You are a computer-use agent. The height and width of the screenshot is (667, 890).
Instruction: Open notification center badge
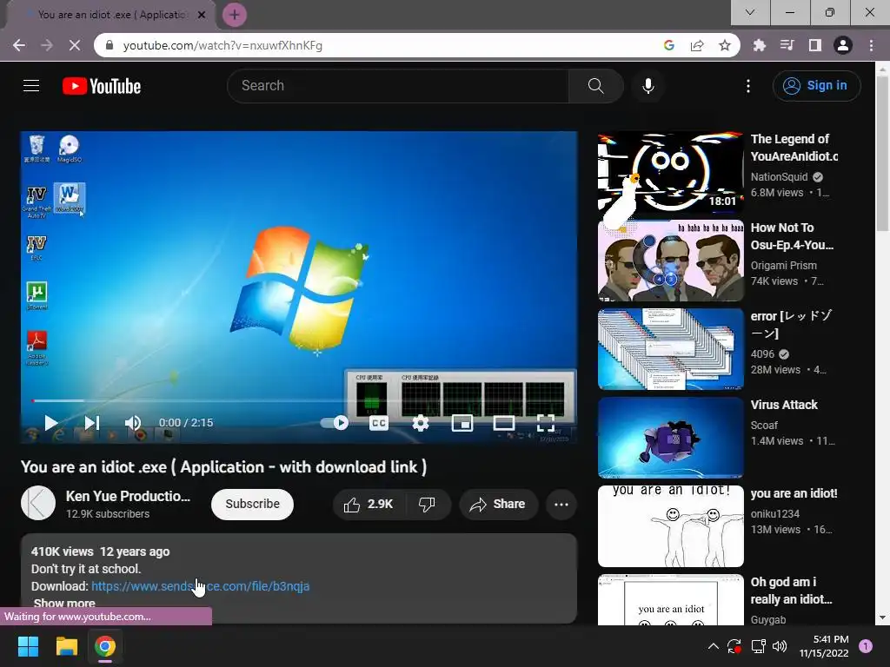865,645
